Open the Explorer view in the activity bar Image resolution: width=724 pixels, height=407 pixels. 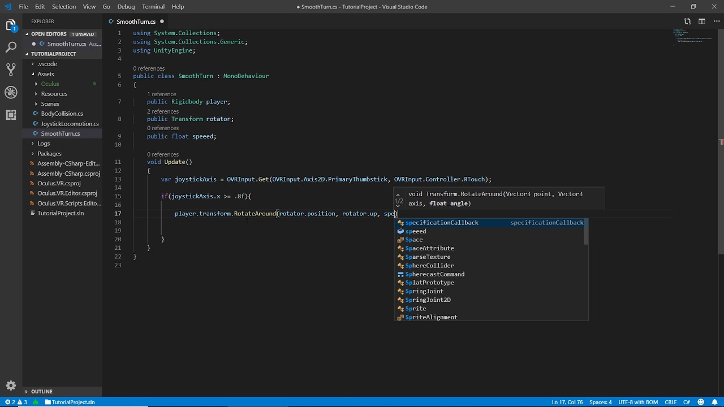click(x=11, y=25)
